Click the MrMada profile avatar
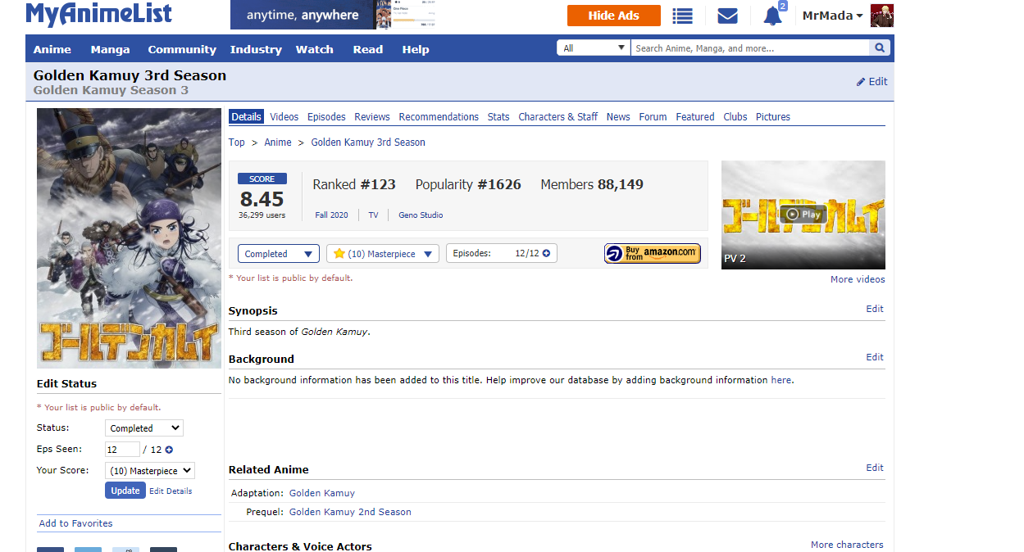Image resolution: width=1024 pixels, height=552 pixels. [x=882, y=16]
